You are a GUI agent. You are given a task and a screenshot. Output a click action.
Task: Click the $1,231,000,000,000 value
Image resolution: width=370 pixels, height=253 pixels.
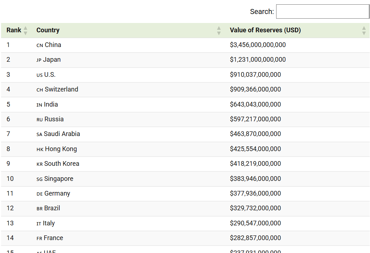click(x=258, y=60)
